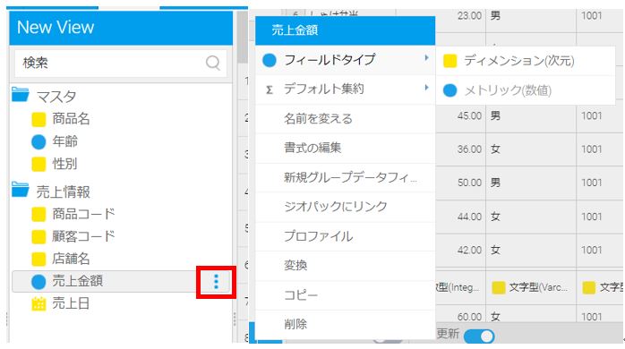Select the 商品名 field
Viewport: 625px width, 349px height.
click(71, 119)
